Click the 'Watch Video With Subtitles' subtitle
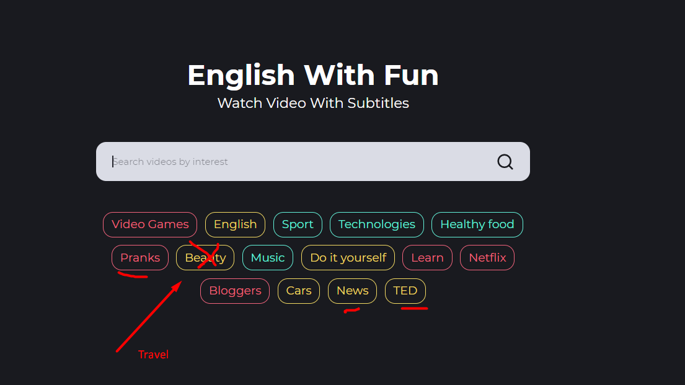The height and width of the screenshot is (385, 685). [313, 103]
